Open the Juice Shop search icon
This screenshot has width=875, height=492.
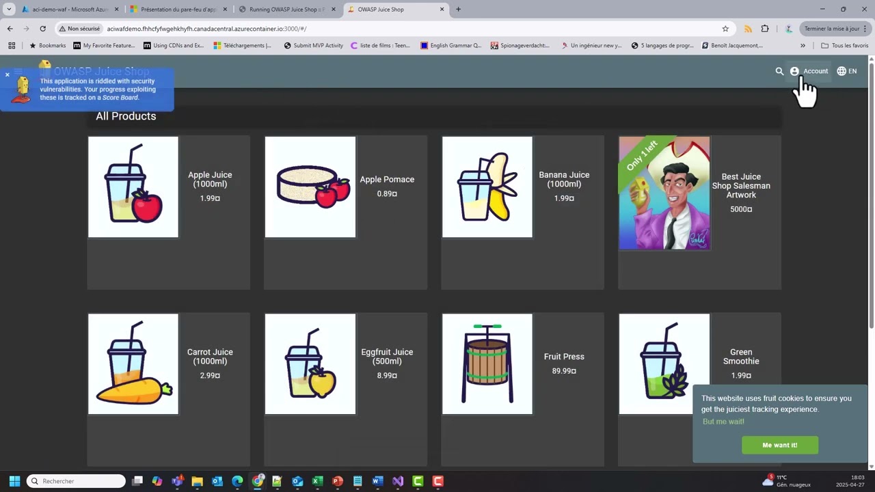click(x=779, y=71)
